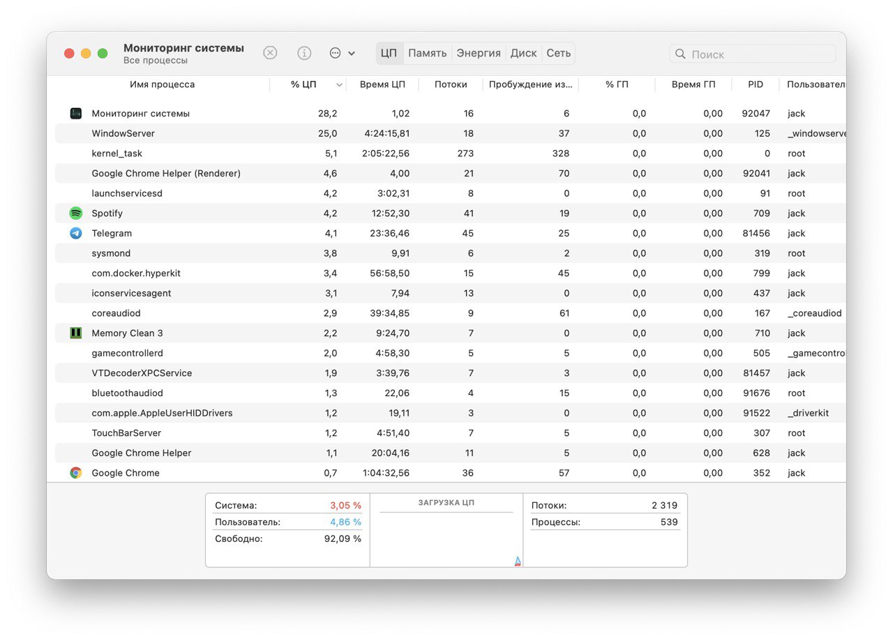This screenshot has width=893, height=641.
Task: Click PID value 92047
Action: tap(756, 114)
